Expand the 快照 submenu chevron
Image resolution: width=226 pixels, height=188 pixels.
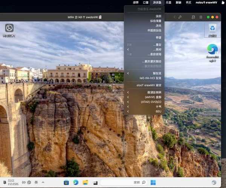coord(128,50)
